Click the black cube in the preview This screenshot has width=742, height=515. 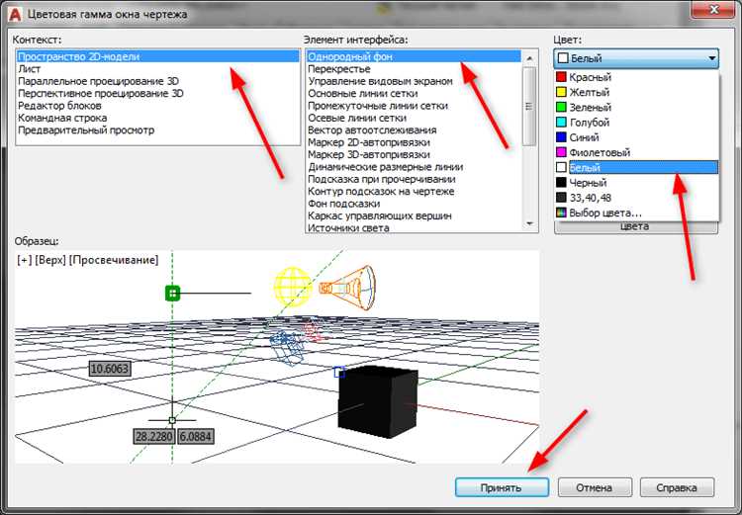click(378, 401)
